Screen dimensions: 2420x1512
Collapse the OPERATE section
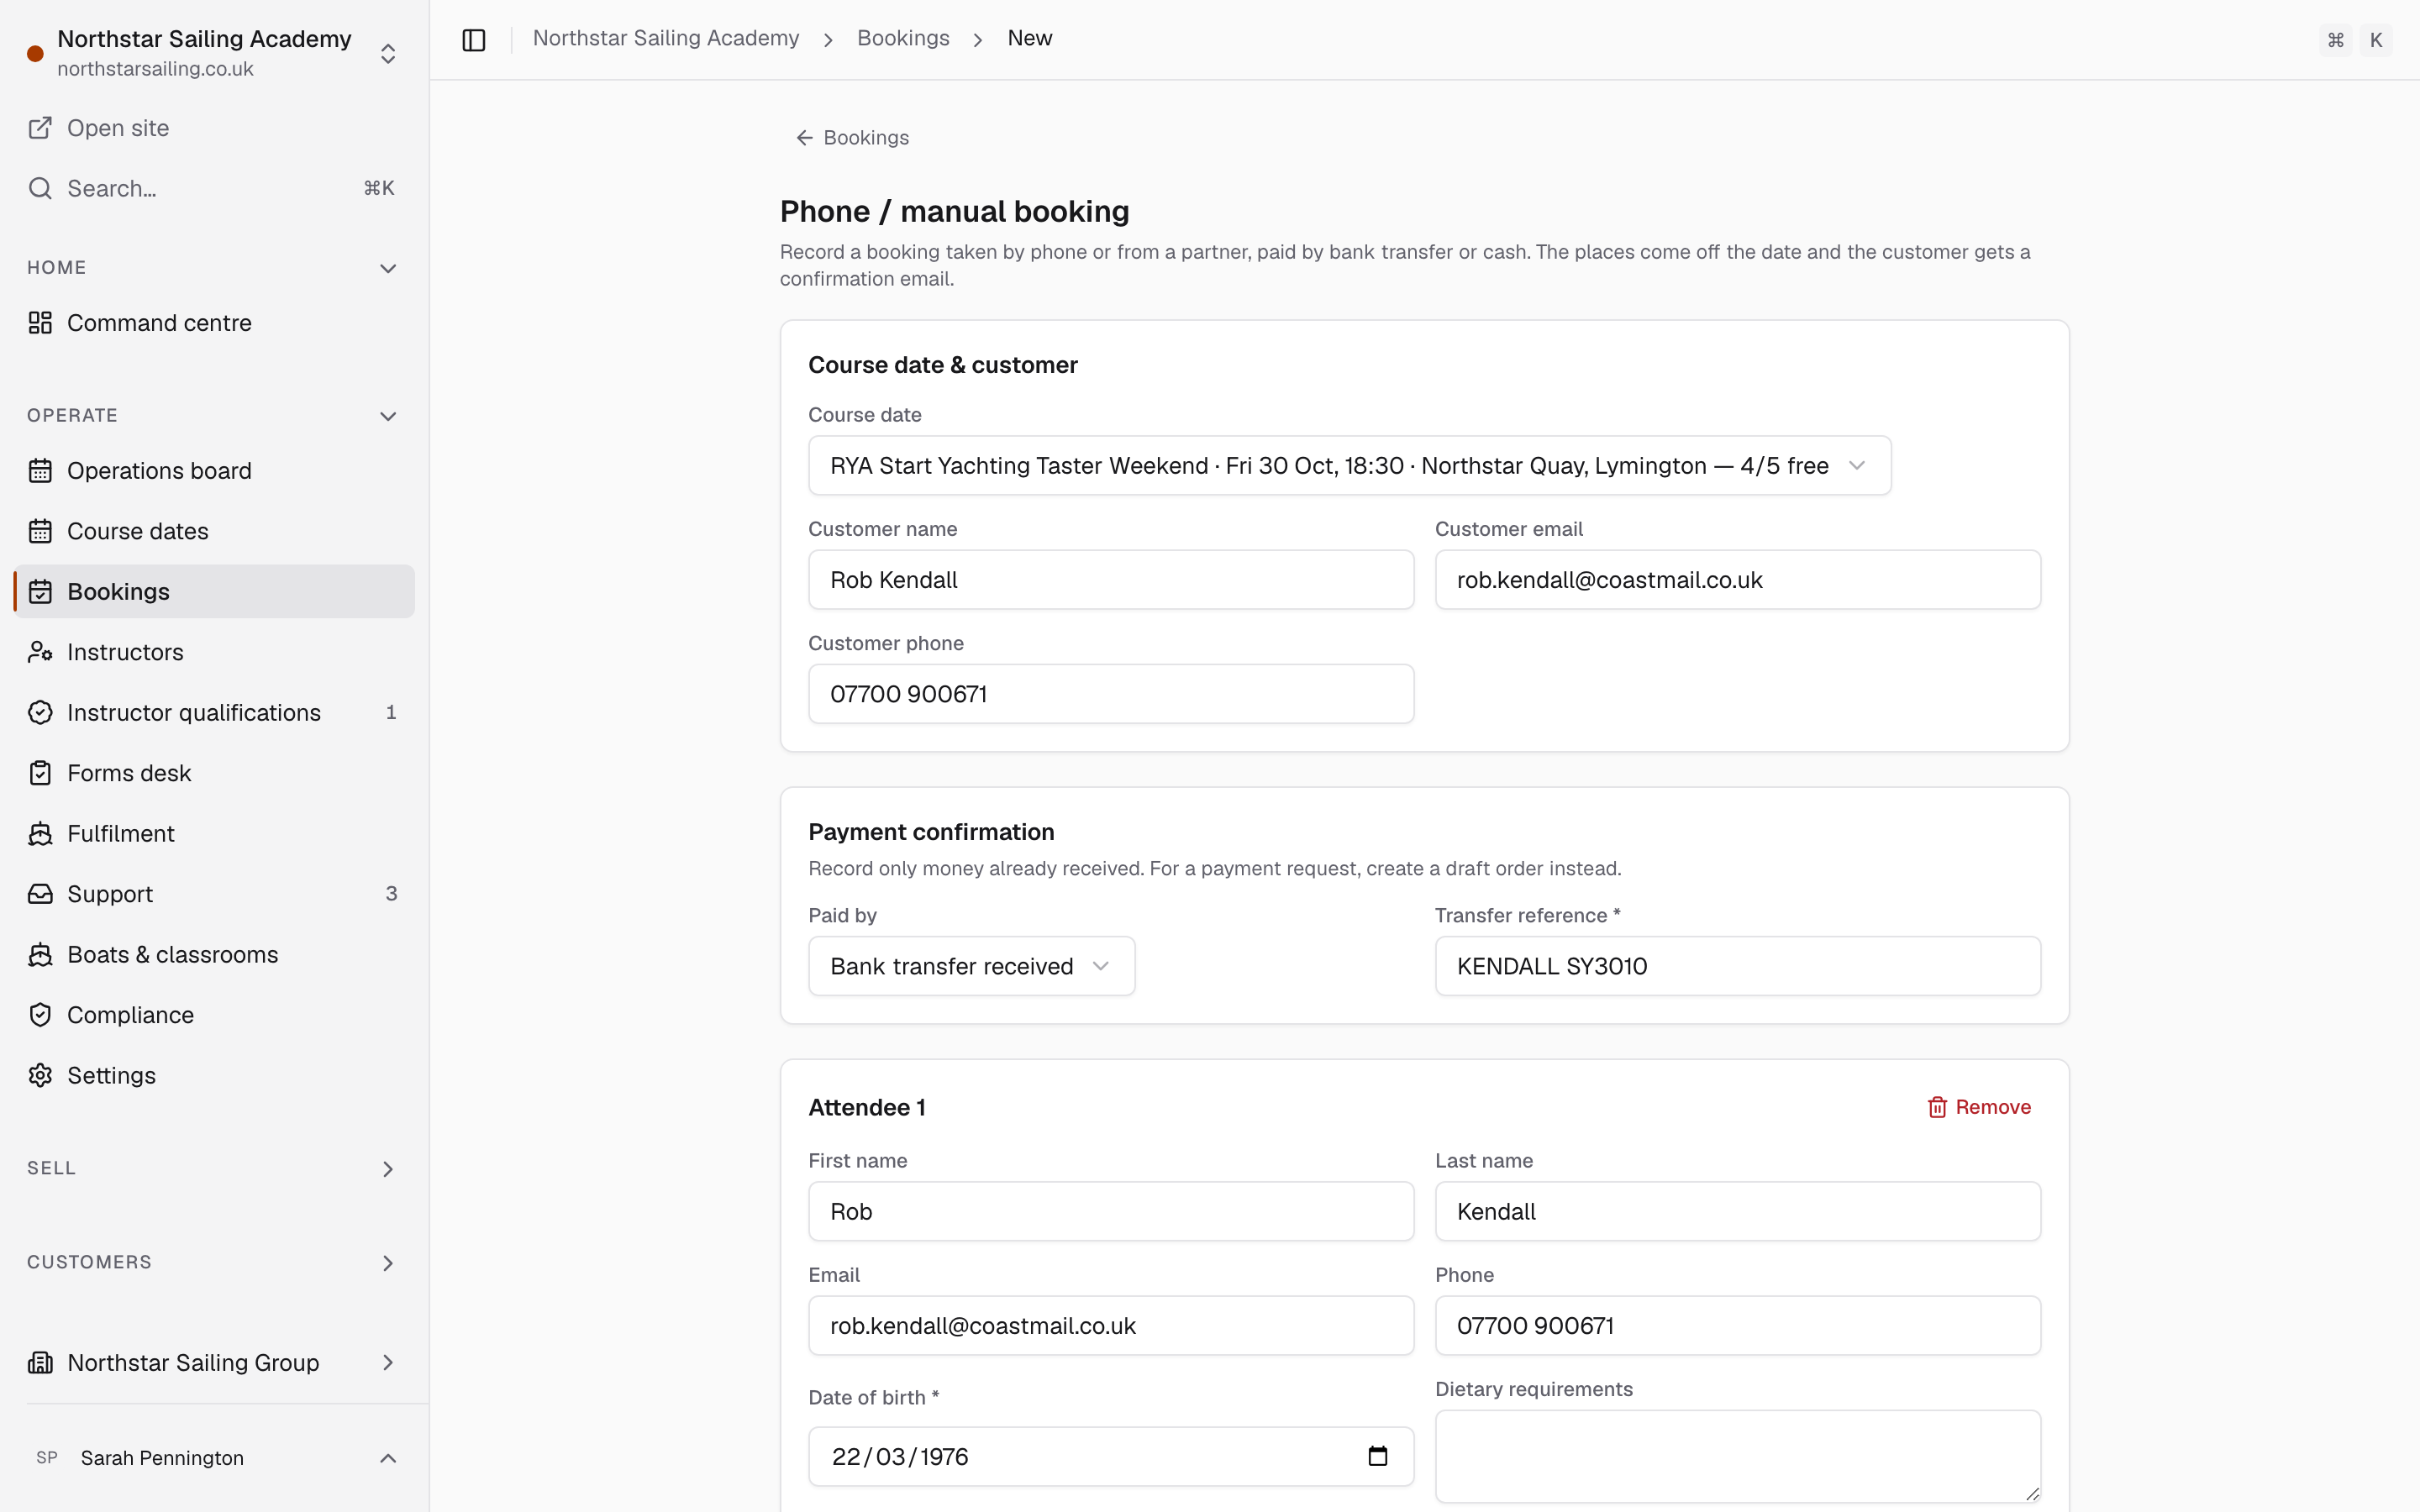click(388, 416)
